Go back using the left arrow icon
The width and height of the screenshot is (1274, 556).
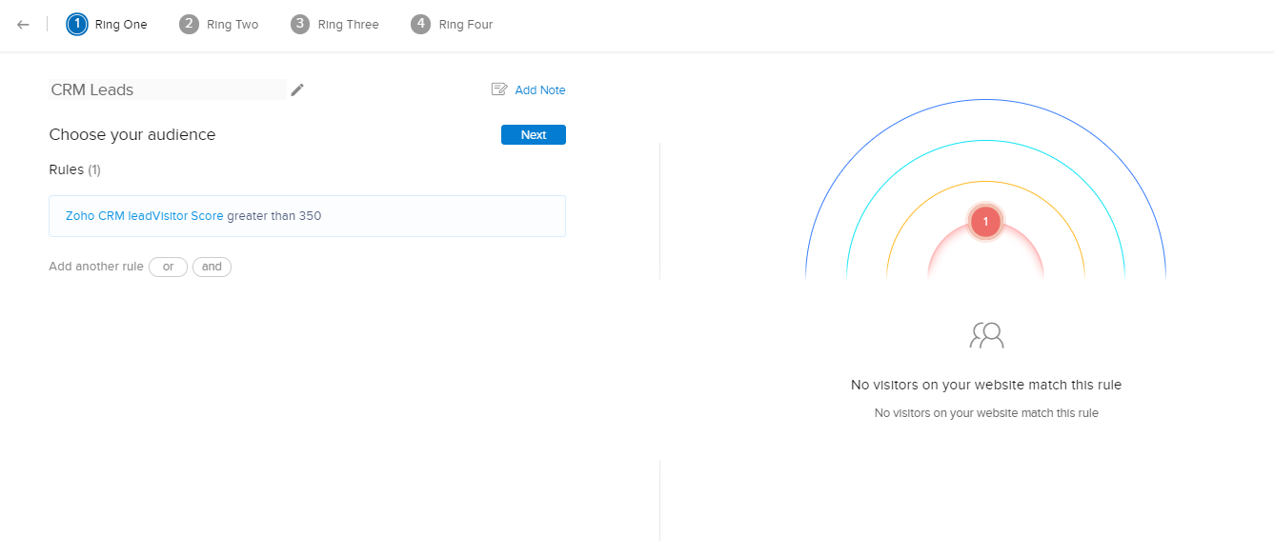click(x=23, y=25)
